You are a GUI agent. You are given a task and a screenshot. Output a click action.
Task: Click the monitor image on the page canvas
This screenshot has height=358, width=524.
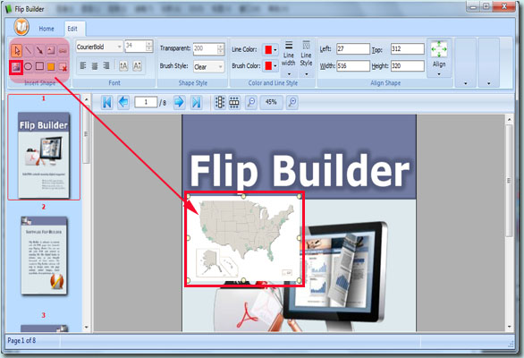coord(336,273)
